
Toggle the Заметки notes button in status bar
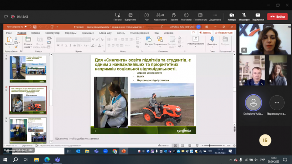163,146
